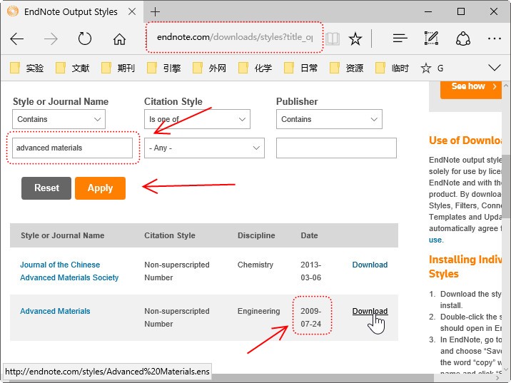The image size is (511, 383).
Task: Open the Hub lines icon
Action: [x=400, y=39]
